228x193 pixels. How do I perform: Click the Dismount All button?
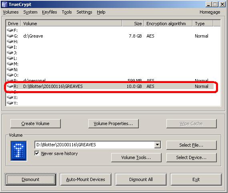(x=141, y=179)
